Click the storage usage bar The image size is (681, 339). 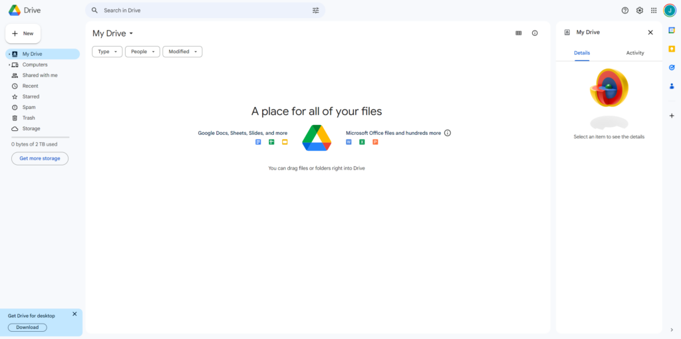(x=40, y=137)
